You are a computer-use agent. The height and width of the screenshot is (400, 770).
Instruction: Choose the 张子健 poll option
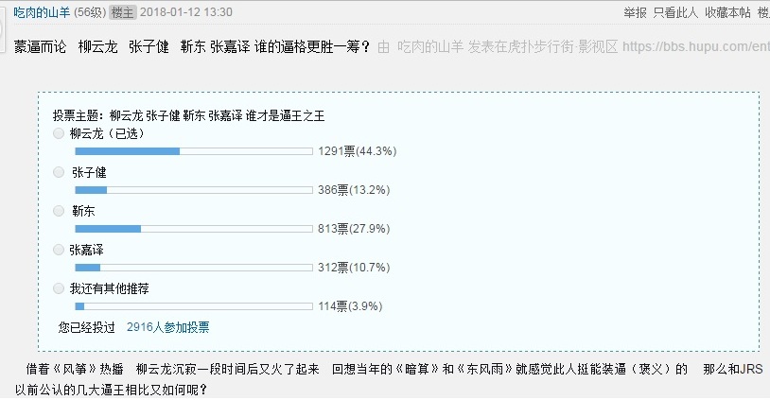[60, 173]
